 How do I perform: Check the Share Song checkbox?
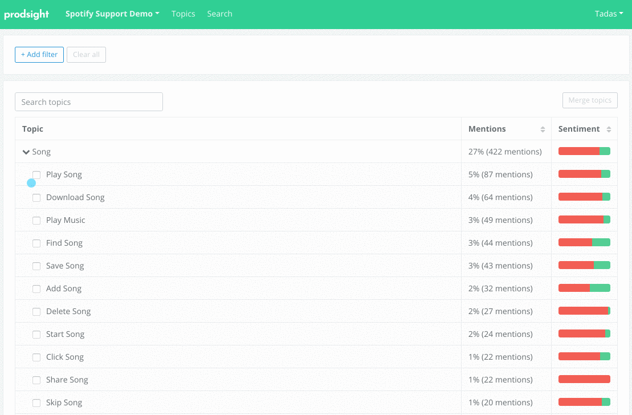[x=36, y=380]
